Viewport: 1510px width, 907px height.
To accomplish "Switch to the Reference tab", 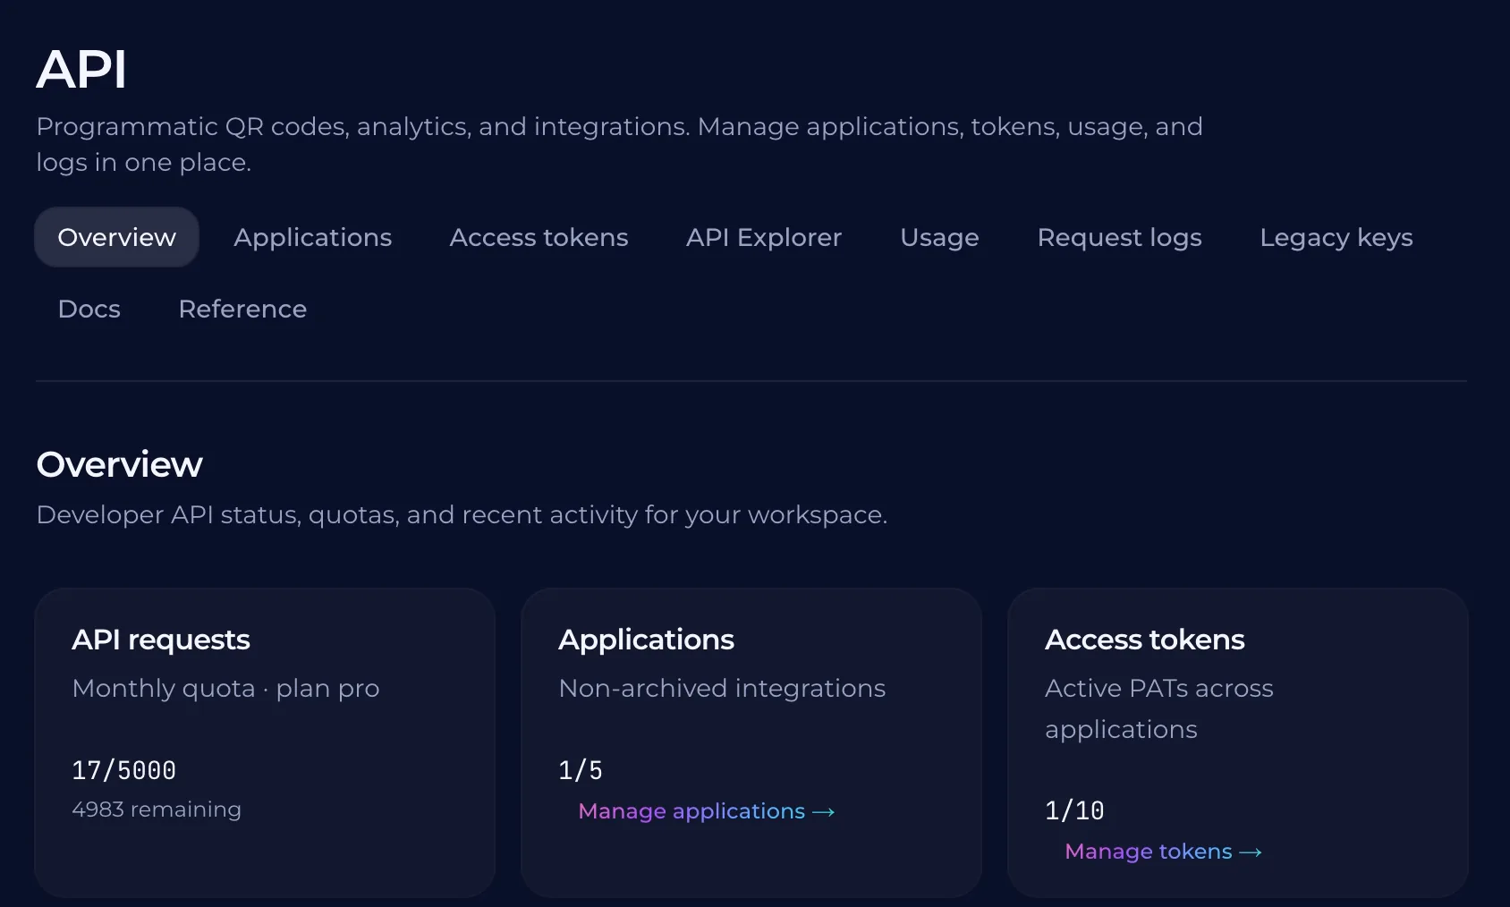I will pos(242,309).
